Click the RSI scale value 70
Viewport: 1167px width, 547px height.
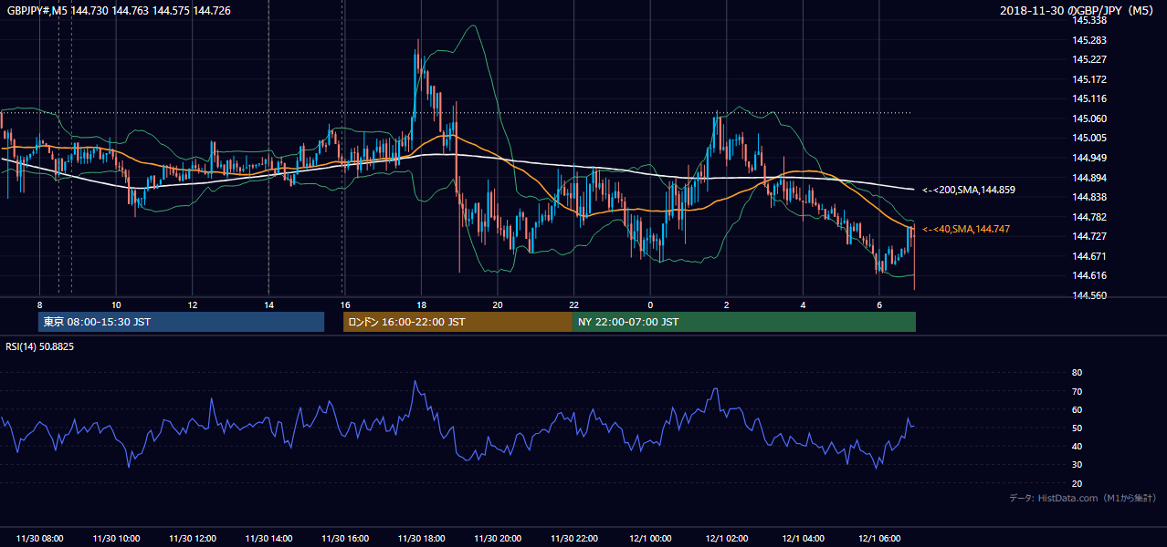[x=1077, y=391]
